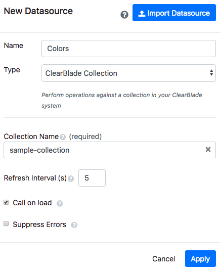The height and width of the screenshot is (271, 220).
Task: Show help for Refresh Interval
Action: tap(71, 178)
